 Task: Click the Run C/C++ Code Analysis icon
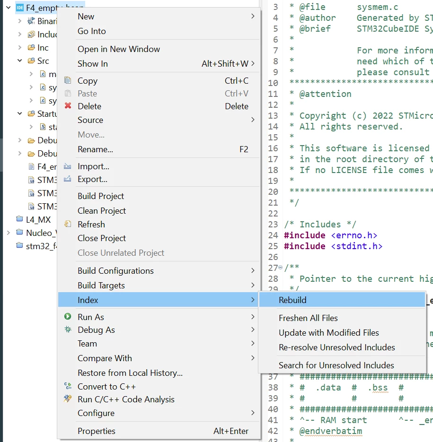[x=68, y=399]
